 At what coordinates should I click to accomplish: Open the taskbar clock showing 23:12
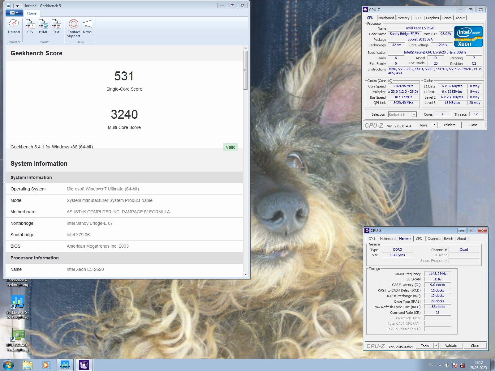click(x=479, y=365)
